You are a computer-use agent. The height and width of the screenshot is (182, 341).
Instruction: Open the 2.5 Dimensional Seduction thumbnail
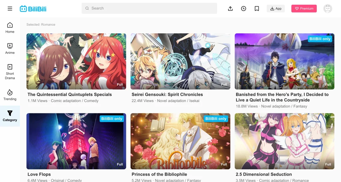click(x=284, y=141)
